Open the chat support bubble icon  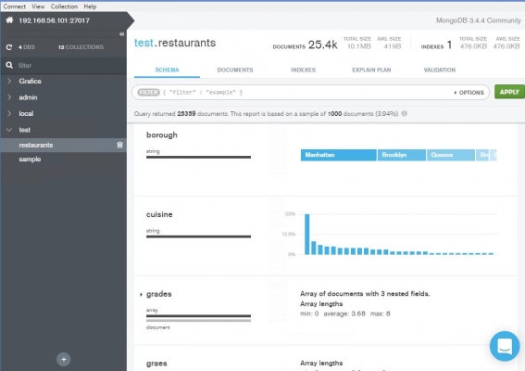[505, 346]
